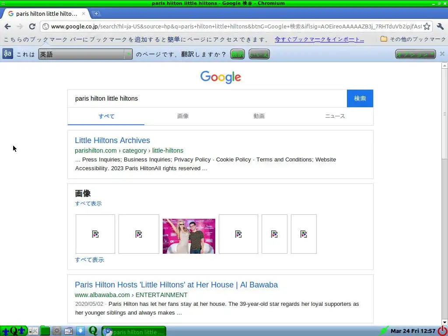Select the すべて search tab
This screenshot has height=336, width=448.
coord(106,116)
